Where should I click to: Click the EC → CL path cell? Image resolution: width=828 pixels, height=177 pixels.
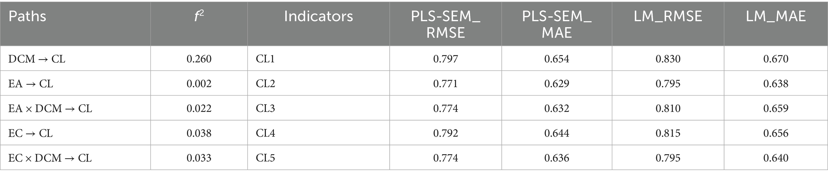click(x=30, y=133)
